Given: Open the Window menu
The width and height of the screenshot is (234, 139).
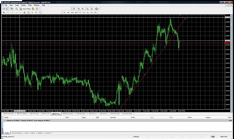Looking at the screenshot, I should 37,5.
